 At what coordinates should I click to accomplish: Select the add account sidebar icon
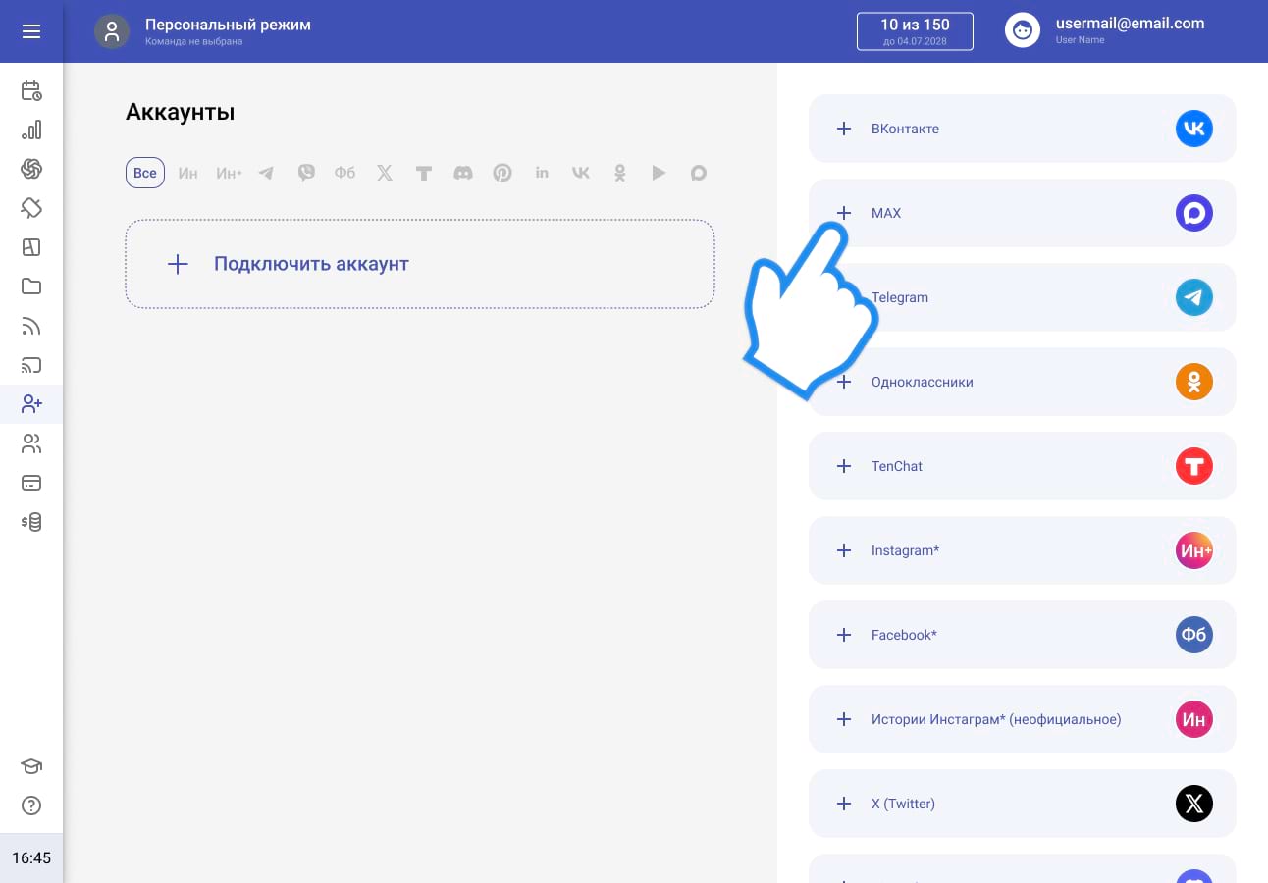[31, 404]
